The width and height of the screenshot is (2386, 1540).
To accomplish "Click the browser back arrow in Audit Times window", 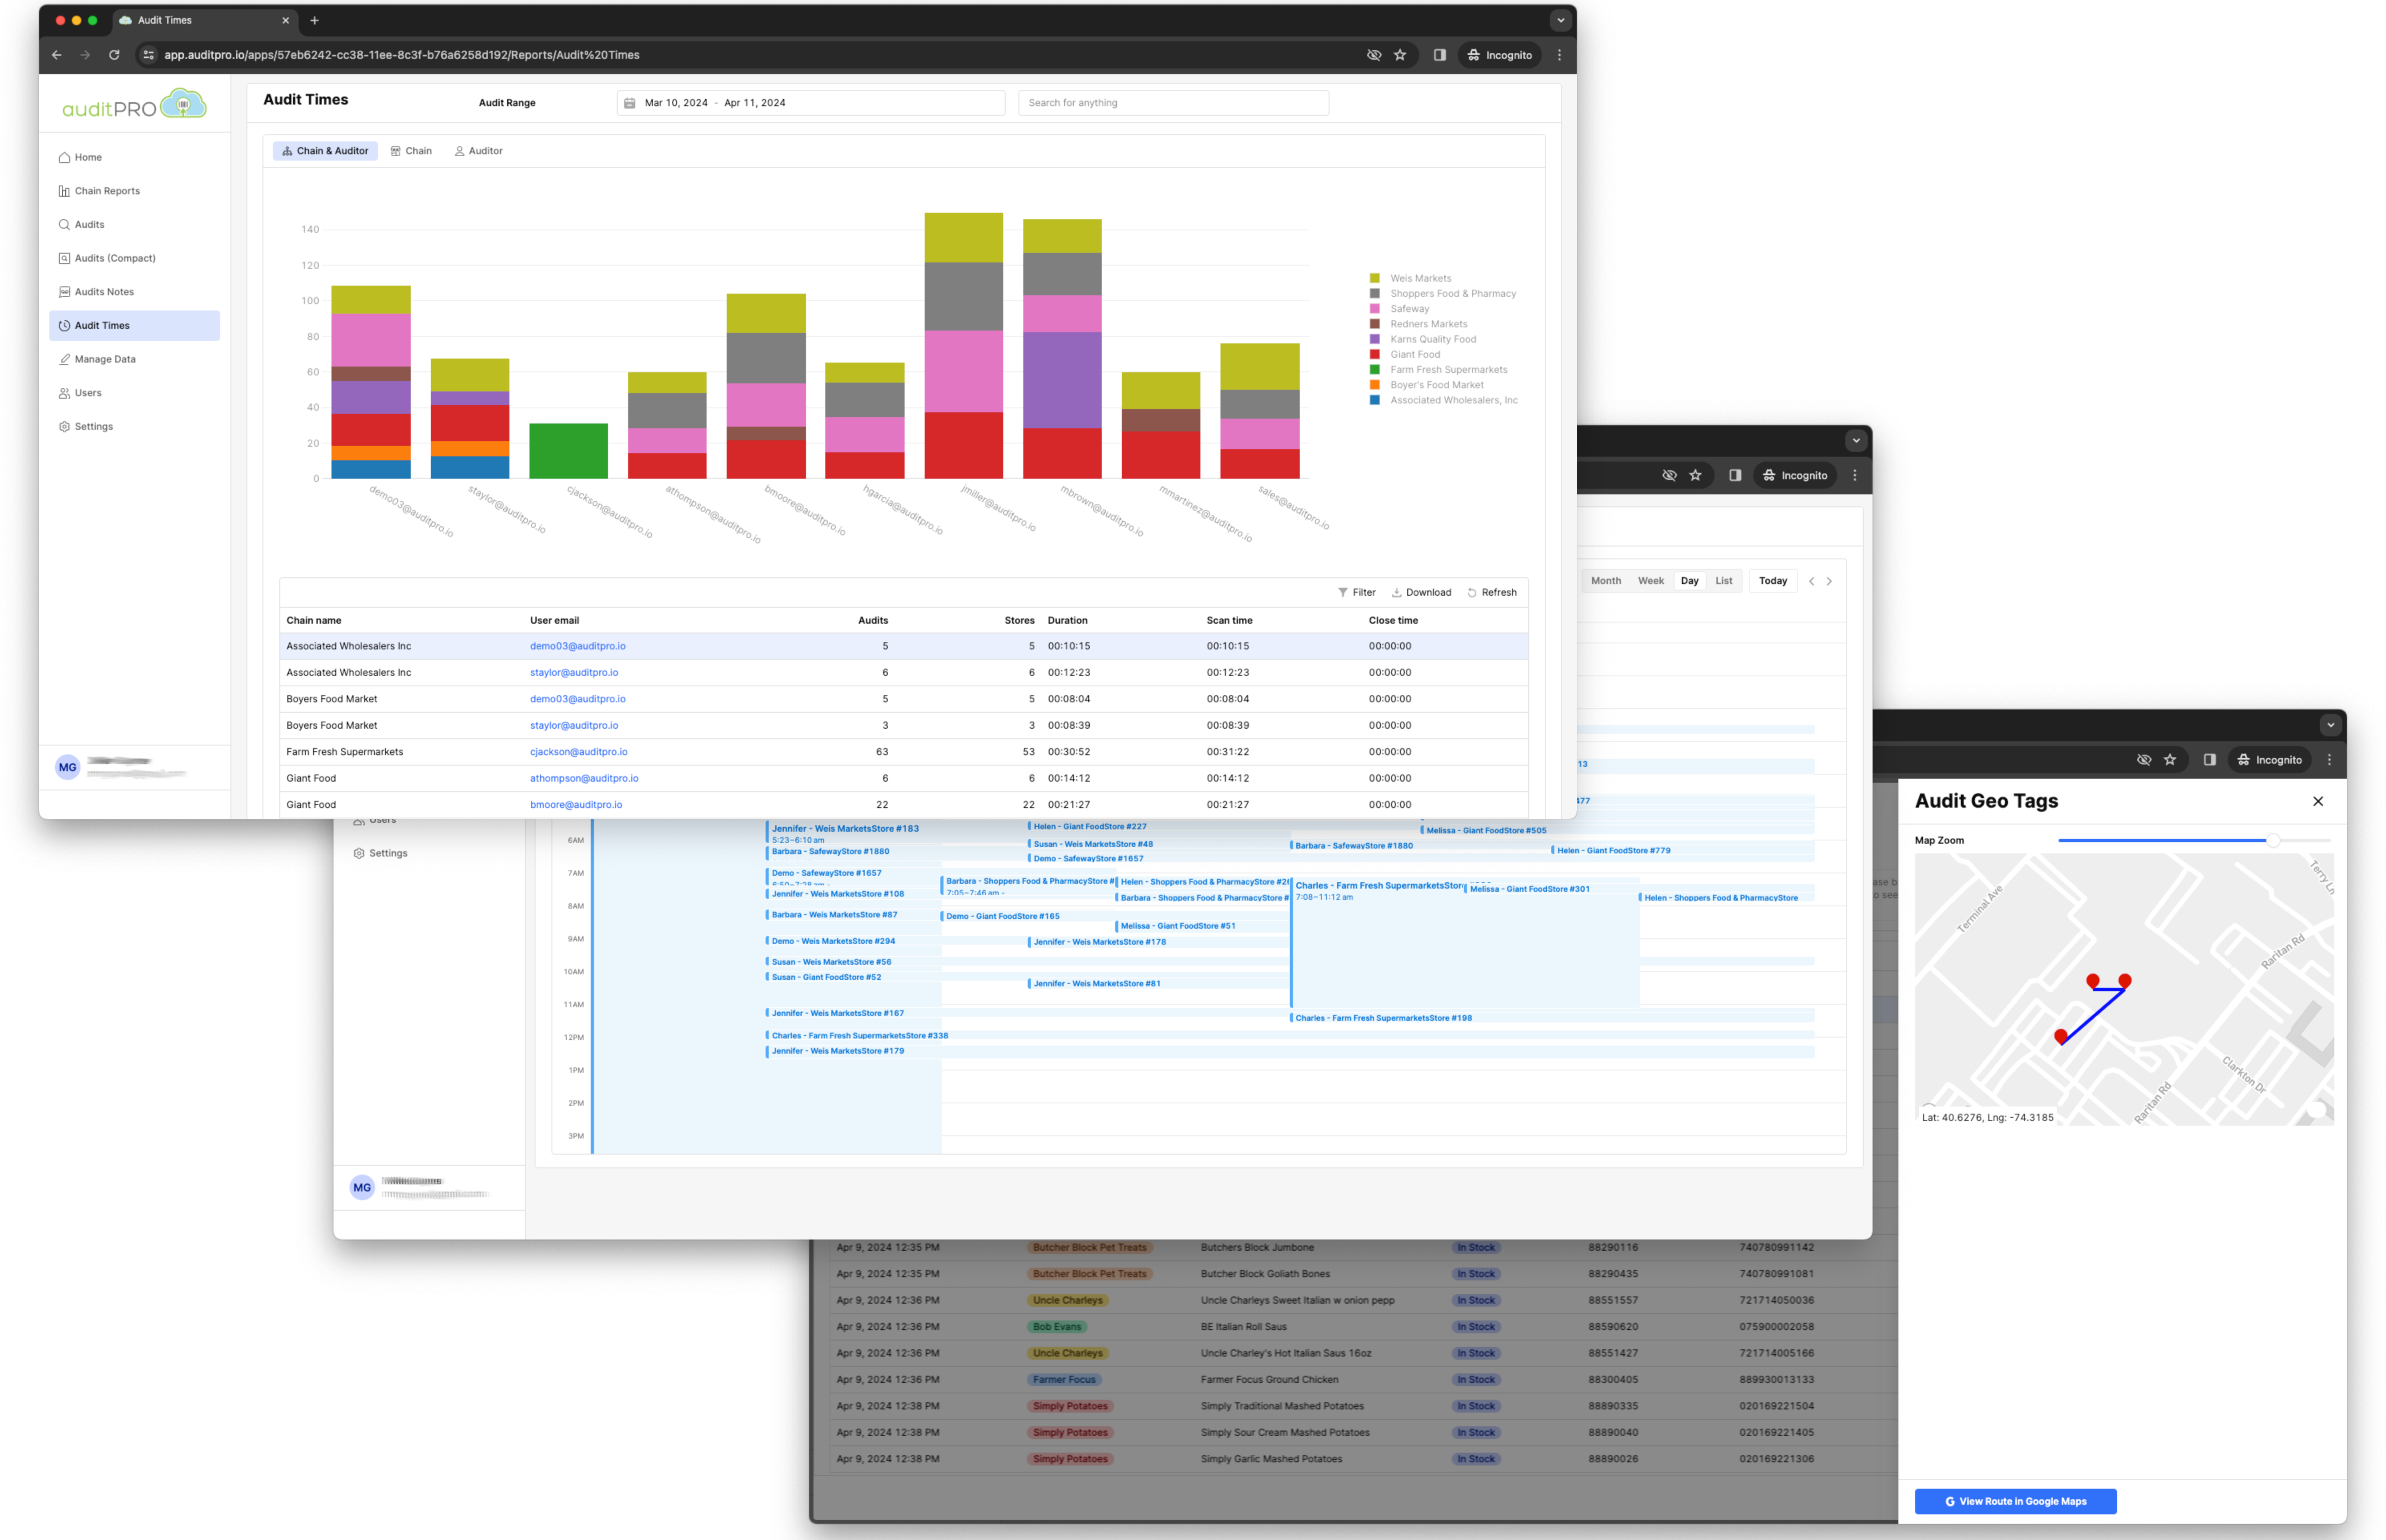I will [x=57, y=55].
